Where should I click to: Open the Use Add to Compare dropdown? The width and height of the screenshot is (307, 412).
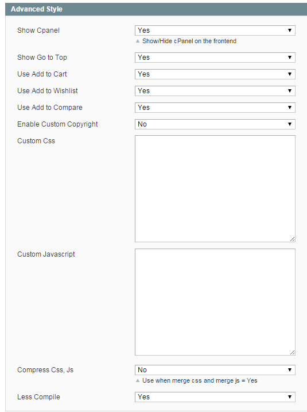click(x=215, y=108)
